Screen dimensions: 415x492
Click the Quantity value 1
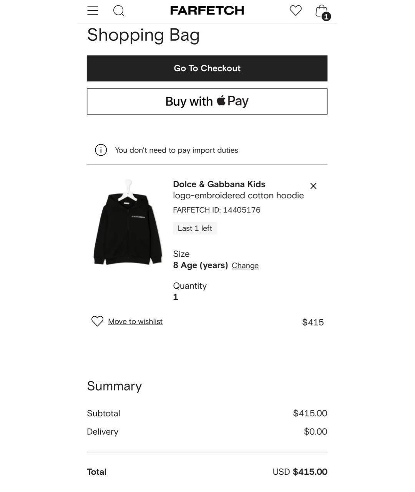[176, 297]
